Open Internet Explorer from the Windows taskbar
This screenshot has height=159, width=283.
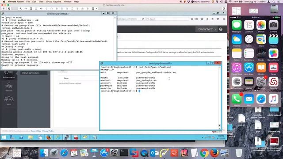(58, 137)
